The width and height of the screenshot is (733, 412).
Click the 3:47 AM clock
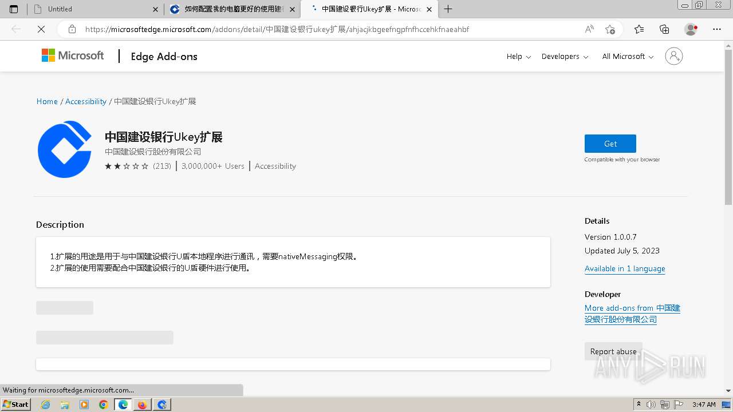pos(704,405)
